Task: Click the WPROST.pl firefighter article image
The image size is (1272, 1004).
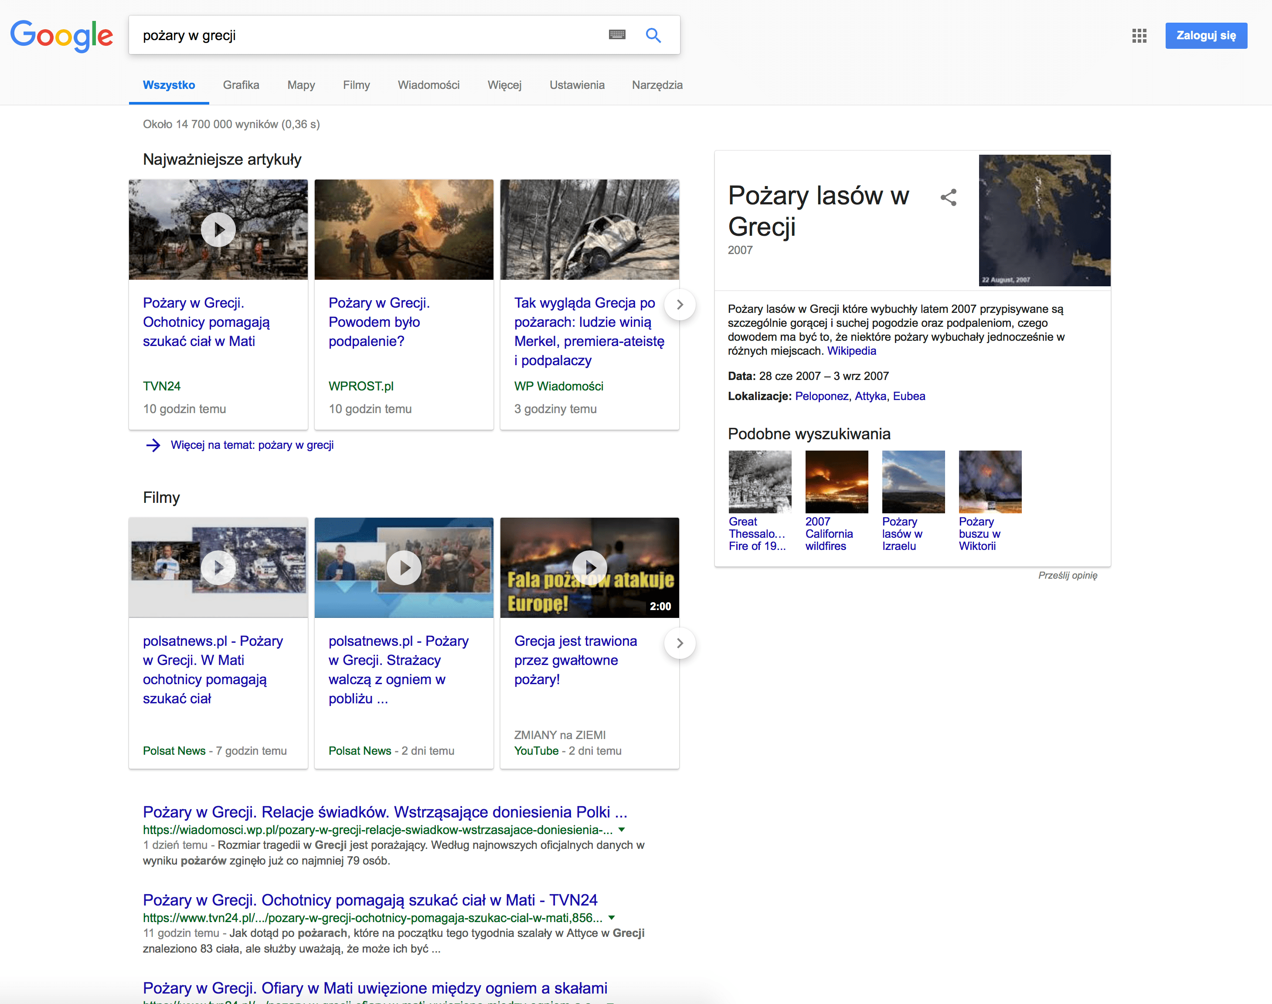Action: [x=404, y=229]
